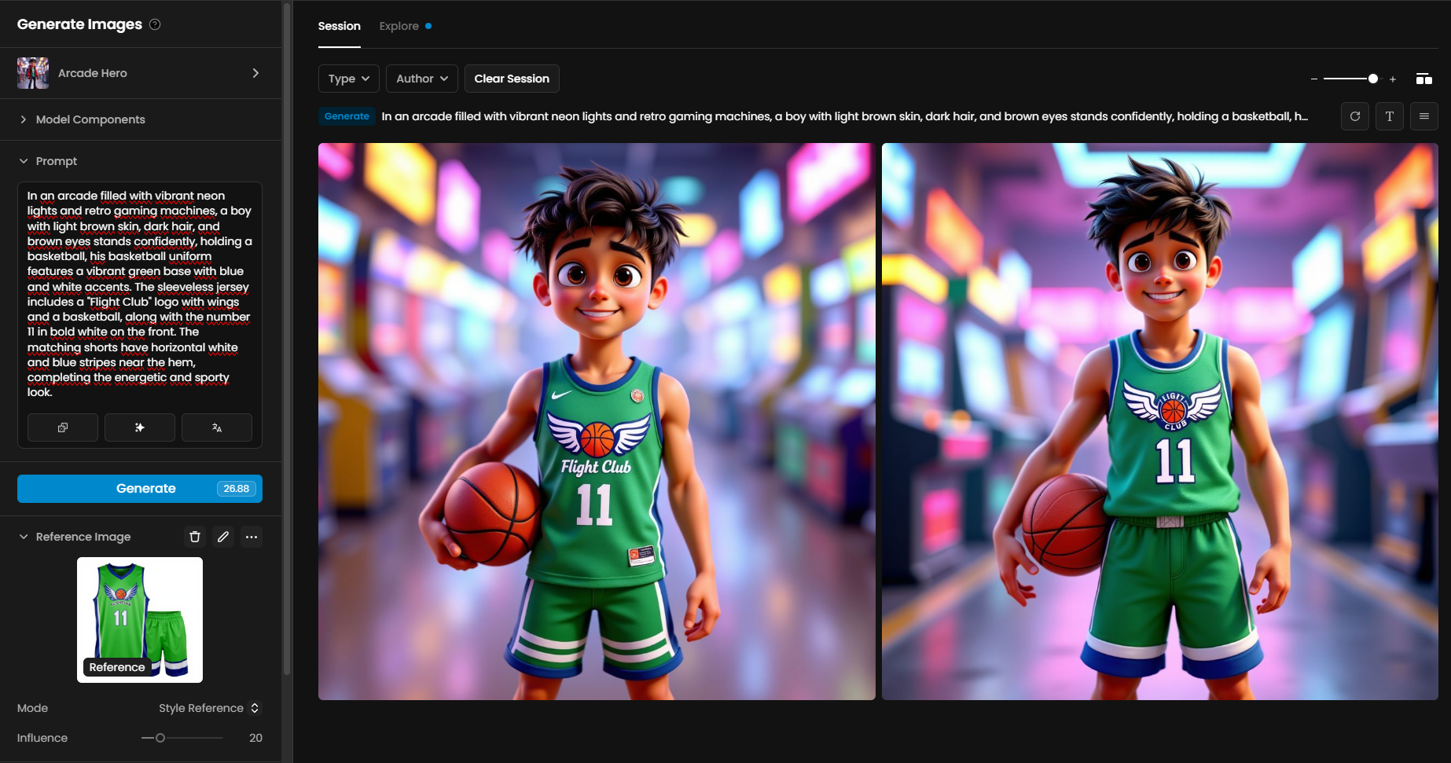
Task: Open the generated image with Nike jersey
Action: 597,421
